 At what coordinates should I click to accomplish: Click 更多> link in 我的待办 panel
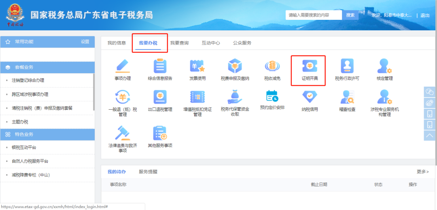tap(423, 172)
